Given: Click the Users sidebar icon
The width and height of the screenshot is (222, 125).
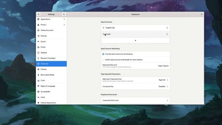Looking at the screenshot, I should tap(38, 97).
